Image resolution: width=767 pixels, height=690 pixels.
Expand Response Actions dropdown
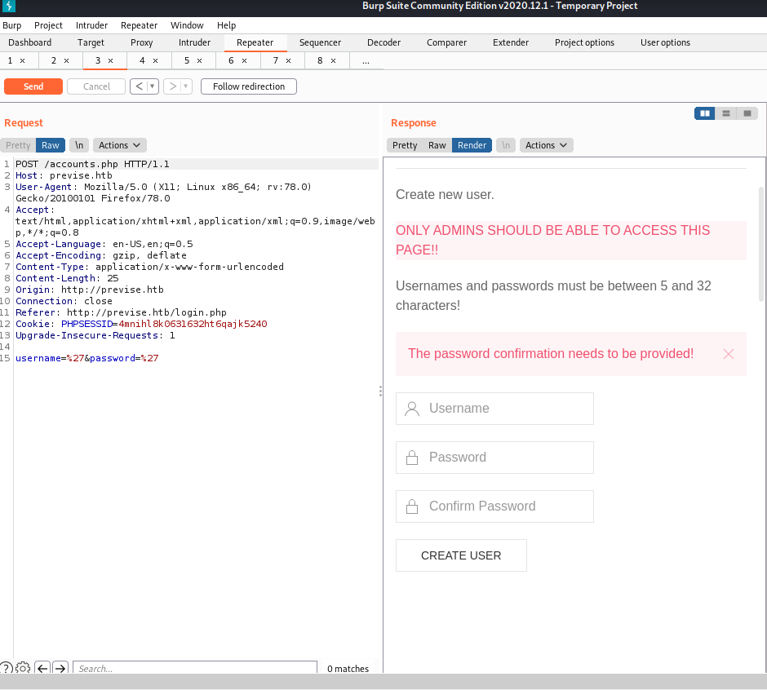point(546,145)
